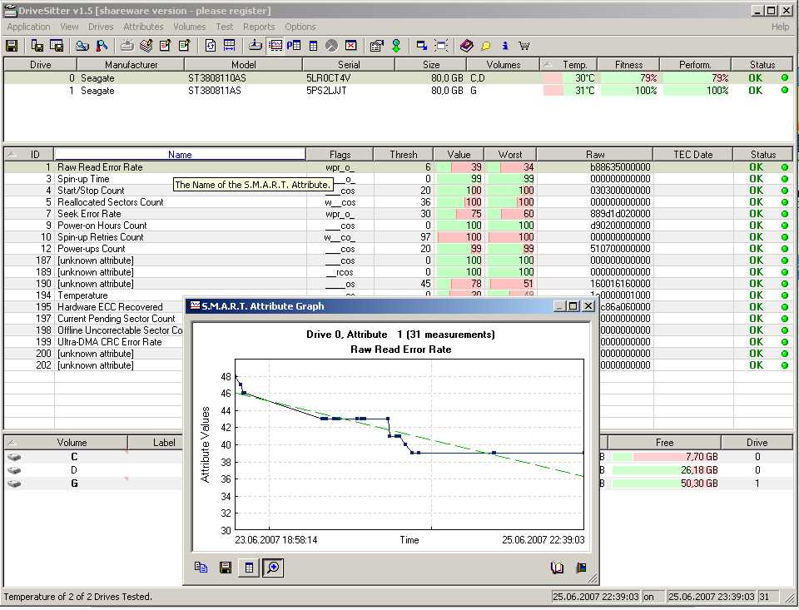Click the blue monitor arrow toolbar icon
Screen dimensions: 799x610
pyautogui.click(x=421, y=46)
